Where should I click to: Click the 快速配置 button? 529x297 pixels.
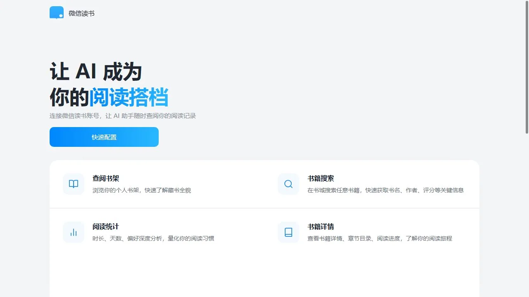(x=104, y=137)
